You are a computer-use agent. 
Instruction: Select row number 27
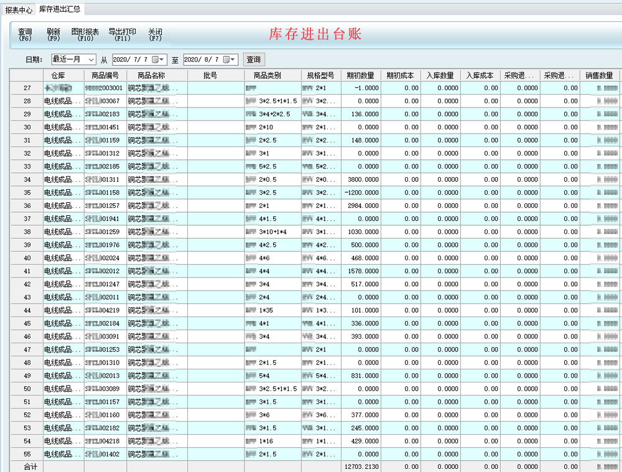pyautogui.click(x=27, y=88)
